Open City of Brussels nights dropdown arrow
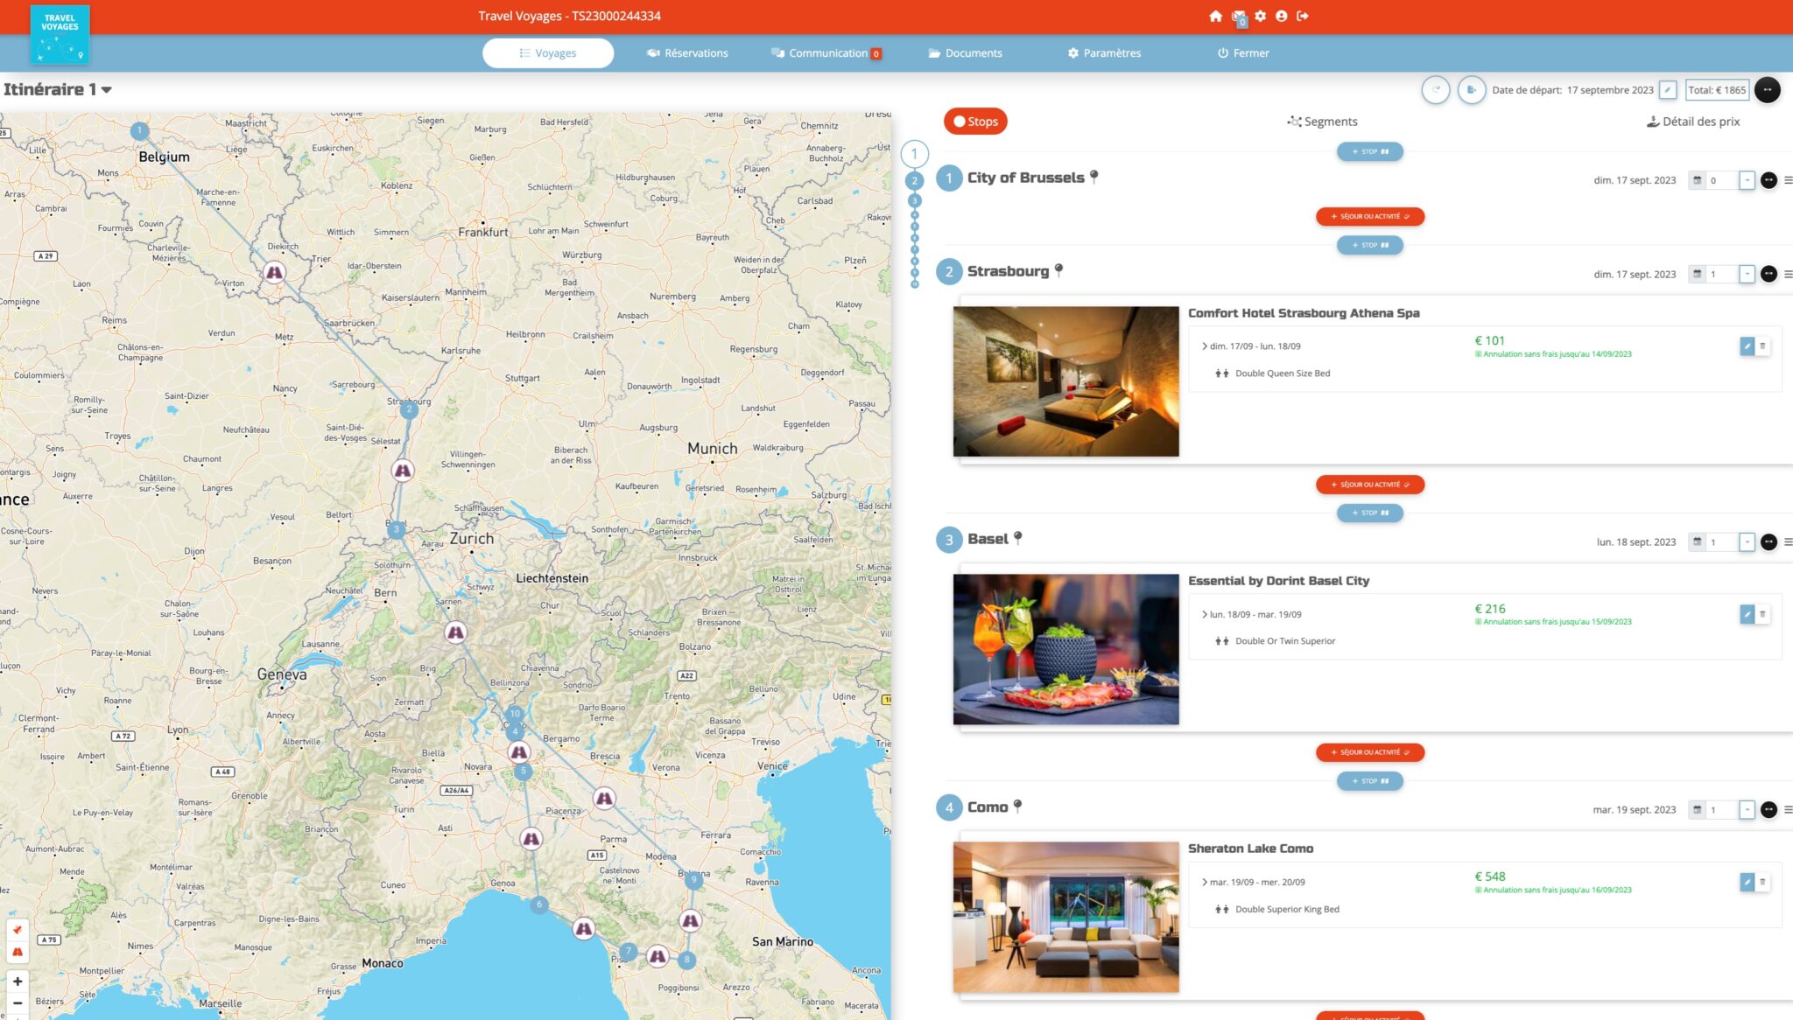 click(1747, 180)
